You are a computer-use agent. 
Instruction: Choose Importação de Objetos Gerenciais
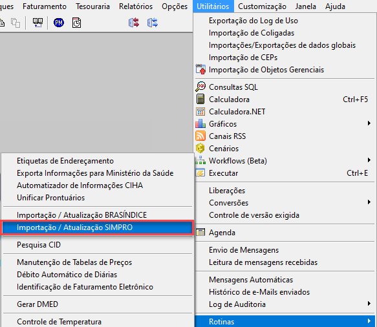[285, 70]
